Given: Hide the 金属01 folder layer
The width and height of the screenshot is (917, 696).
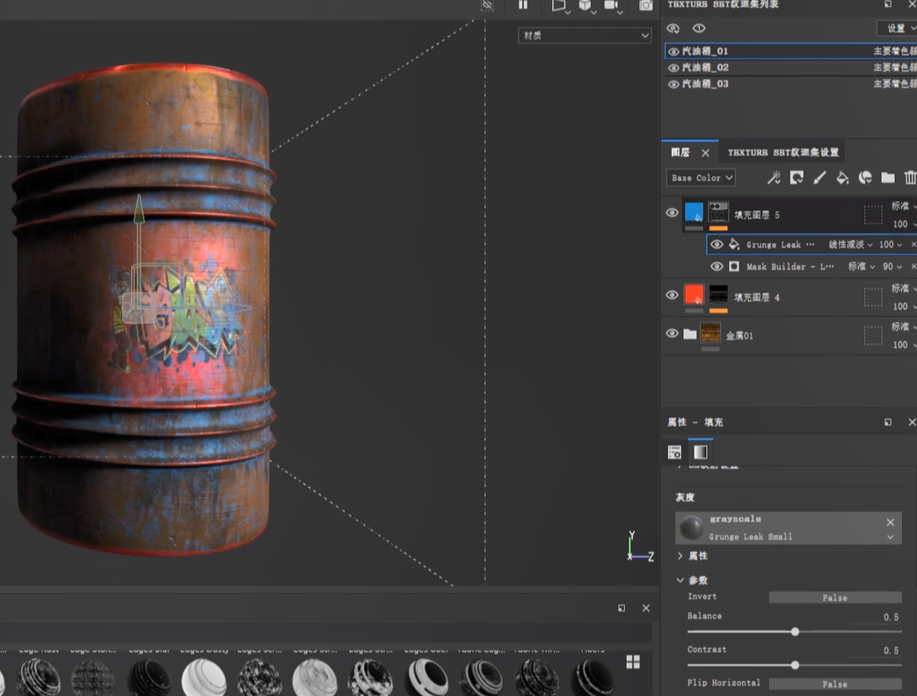Looking at the screenshot, I should pyautogui.click(x=673, y=333).
